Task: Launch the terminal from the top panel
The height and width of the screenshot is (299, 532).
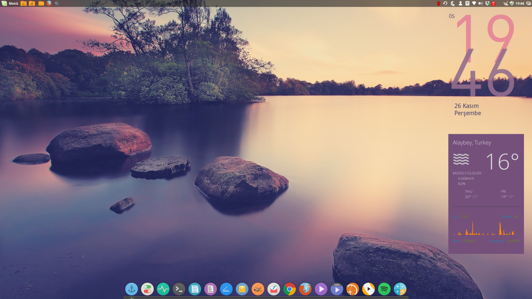Action: 57,3
